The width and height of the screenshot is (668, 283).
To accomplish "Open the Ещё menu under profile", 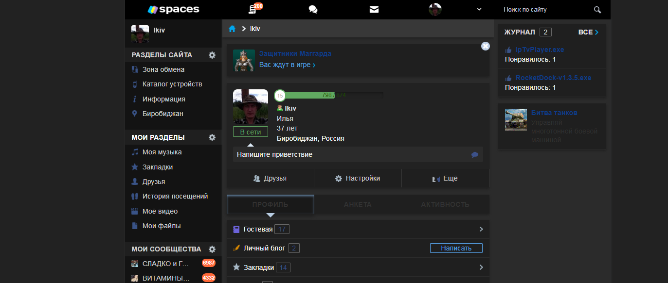I will [445, 178].
